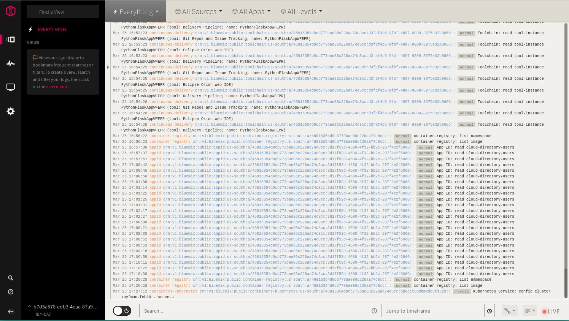569x321 pixels.
Task: Open the Settings gear icon
Action: pos(11,111)
